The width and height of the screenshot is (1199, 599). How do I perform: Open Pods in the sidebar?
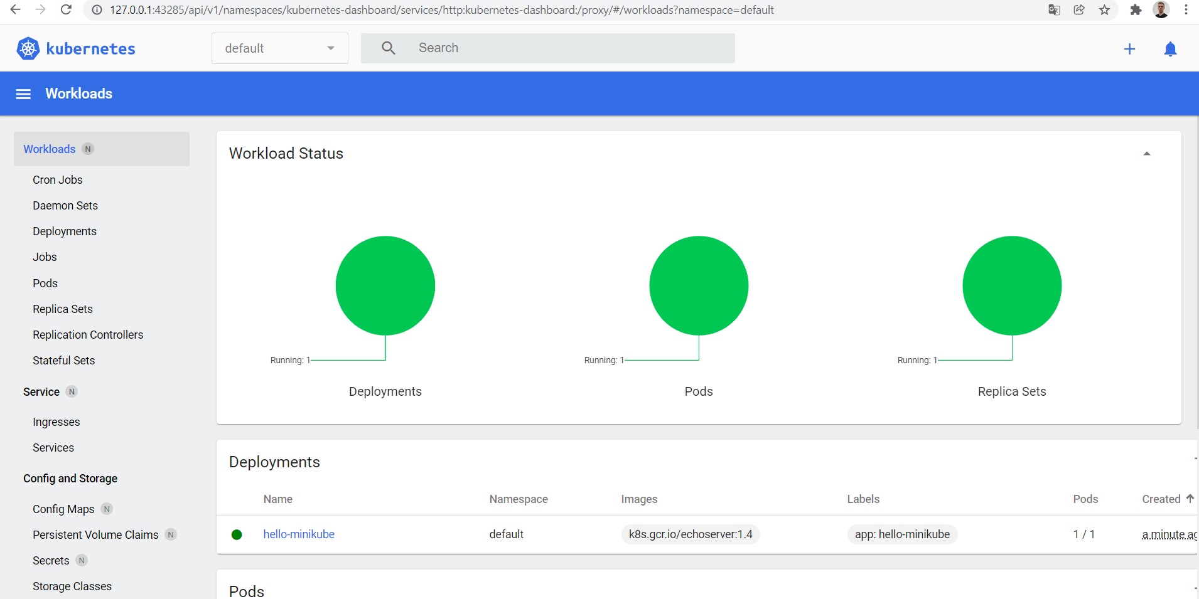[x=45, y=284]
